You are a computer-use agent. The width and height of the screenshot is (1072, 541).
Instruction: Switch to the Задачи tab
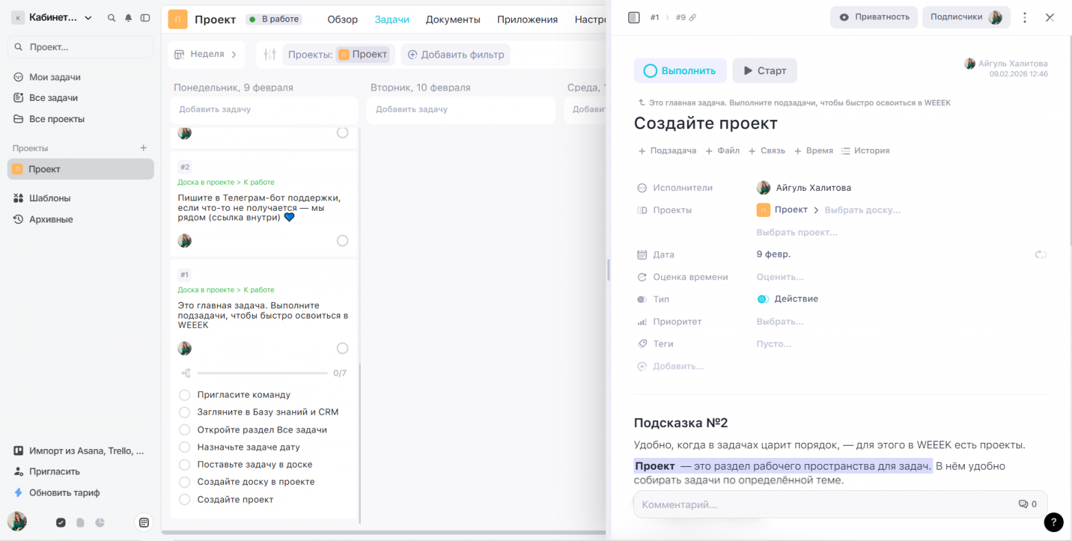392,19
